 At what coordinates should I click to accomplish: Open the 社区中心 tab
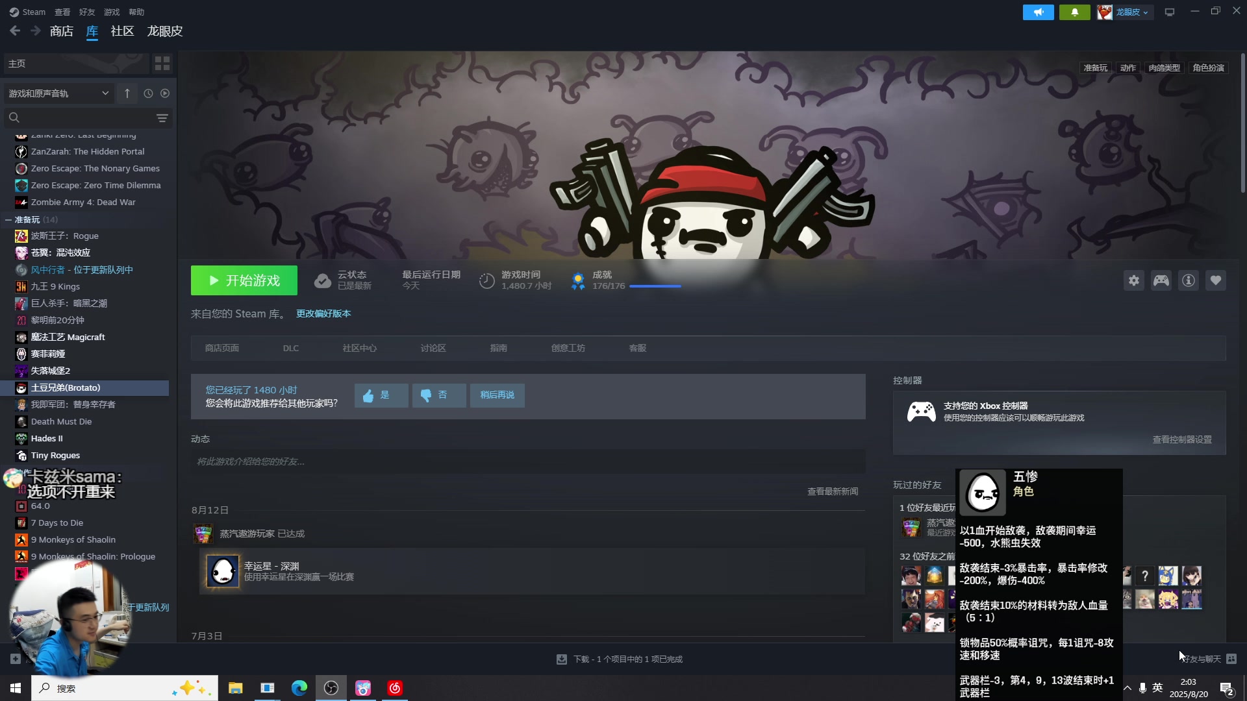tap(360, 349)
